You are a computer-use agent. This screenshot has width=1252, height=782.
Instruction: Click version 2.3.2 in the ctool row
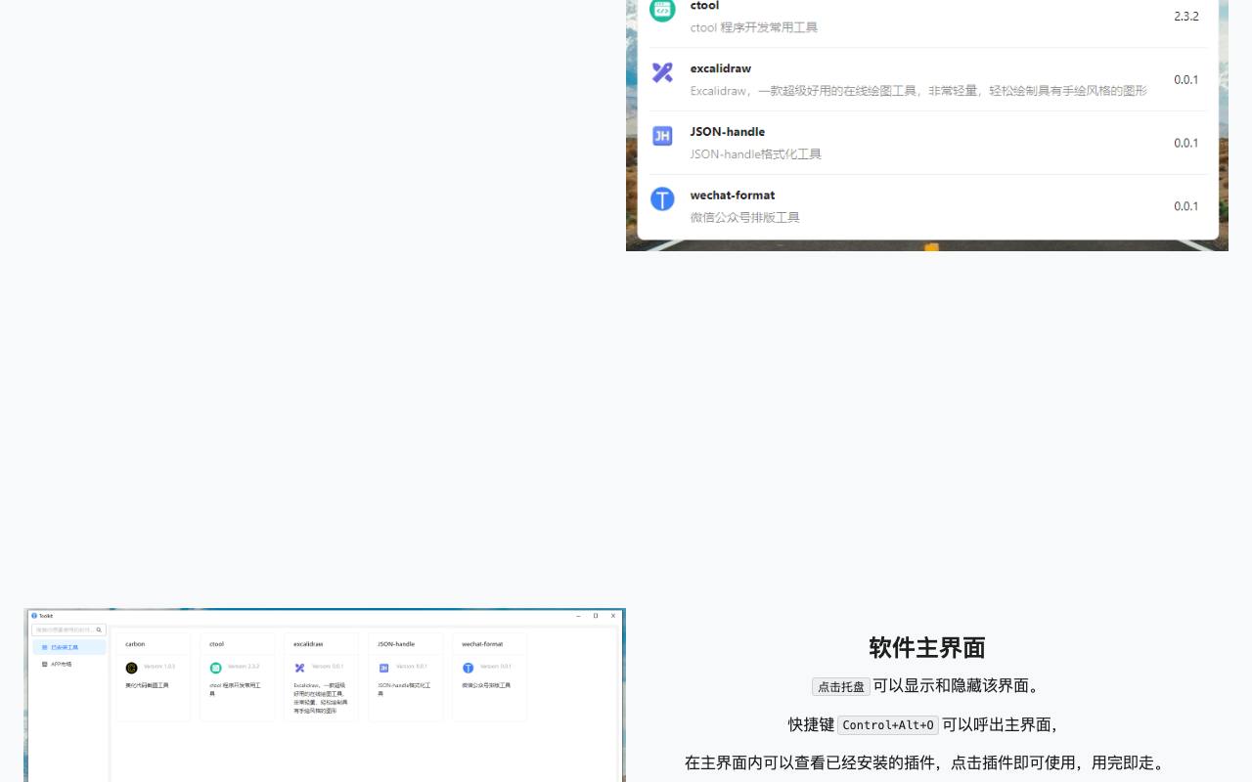[1186, 17]
